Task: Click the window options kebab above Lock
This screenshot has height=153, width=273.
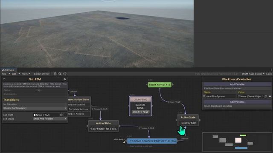Action: [x=271, y=70]
